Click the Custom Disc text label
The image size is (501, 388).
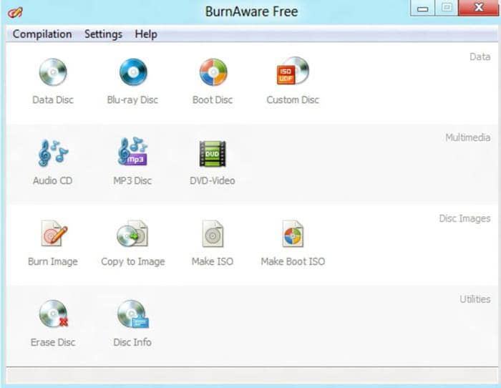[293, 100]
